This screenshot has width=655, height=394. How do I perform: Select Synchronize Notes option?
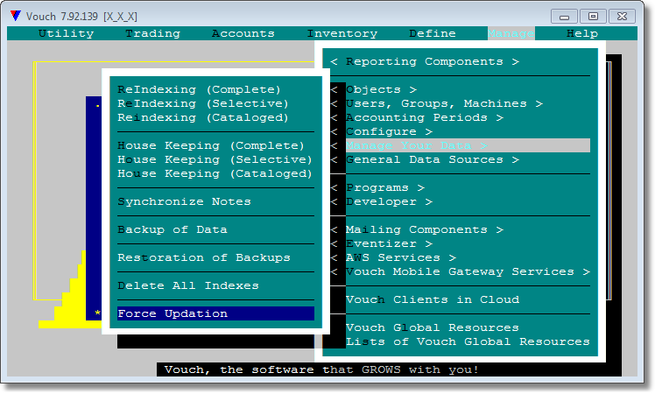click(184, 201)
